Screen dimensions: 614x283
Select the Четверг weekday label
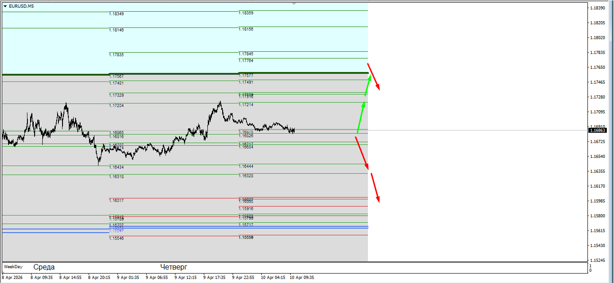tap(174, 267)
